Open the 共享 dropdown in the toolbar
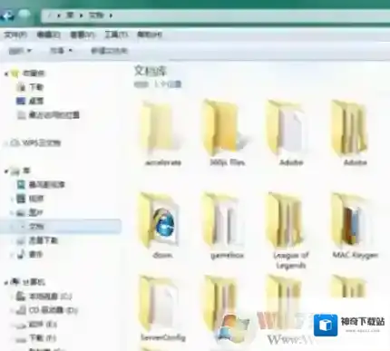This screenshot has height=351, width=390. coord(62,51)
